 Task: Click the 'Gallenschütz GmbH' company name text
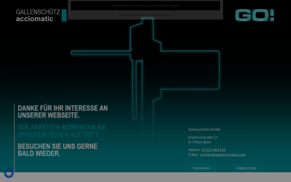pyautogui.click(x=204, y=130)
